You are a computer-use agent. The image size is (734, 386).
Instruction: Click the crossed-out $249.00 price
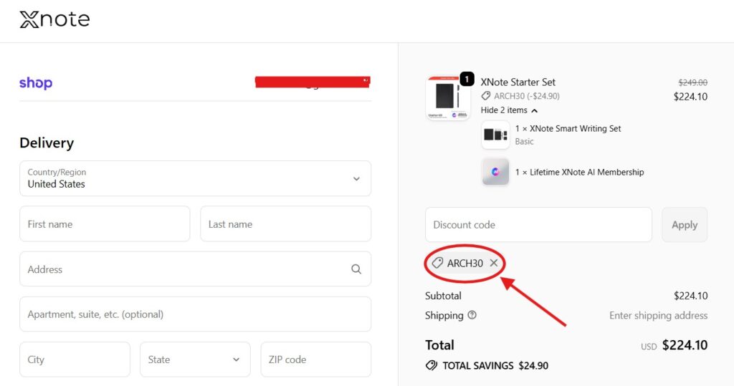[x=693, y=82]
